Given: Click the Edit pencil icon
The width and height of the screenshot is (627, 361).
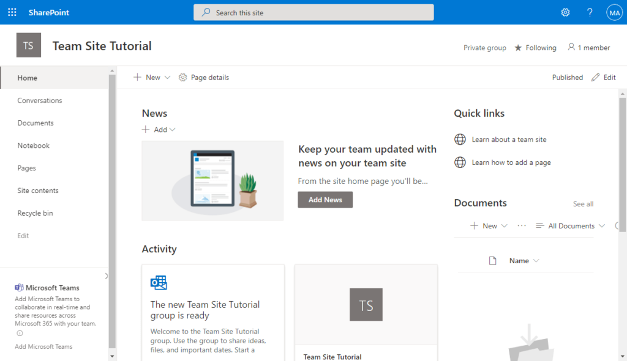Looking at the screenshot, I should pyautogui.click(x=595, y=78).
